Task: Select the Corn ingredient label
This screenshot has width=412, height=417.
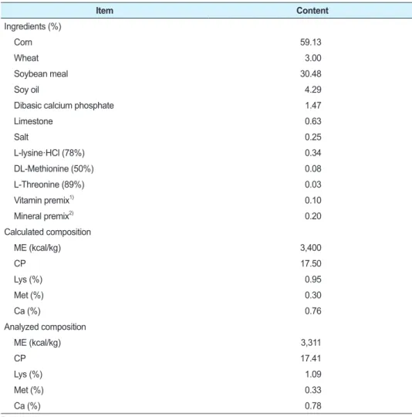Action: (23, 42)
